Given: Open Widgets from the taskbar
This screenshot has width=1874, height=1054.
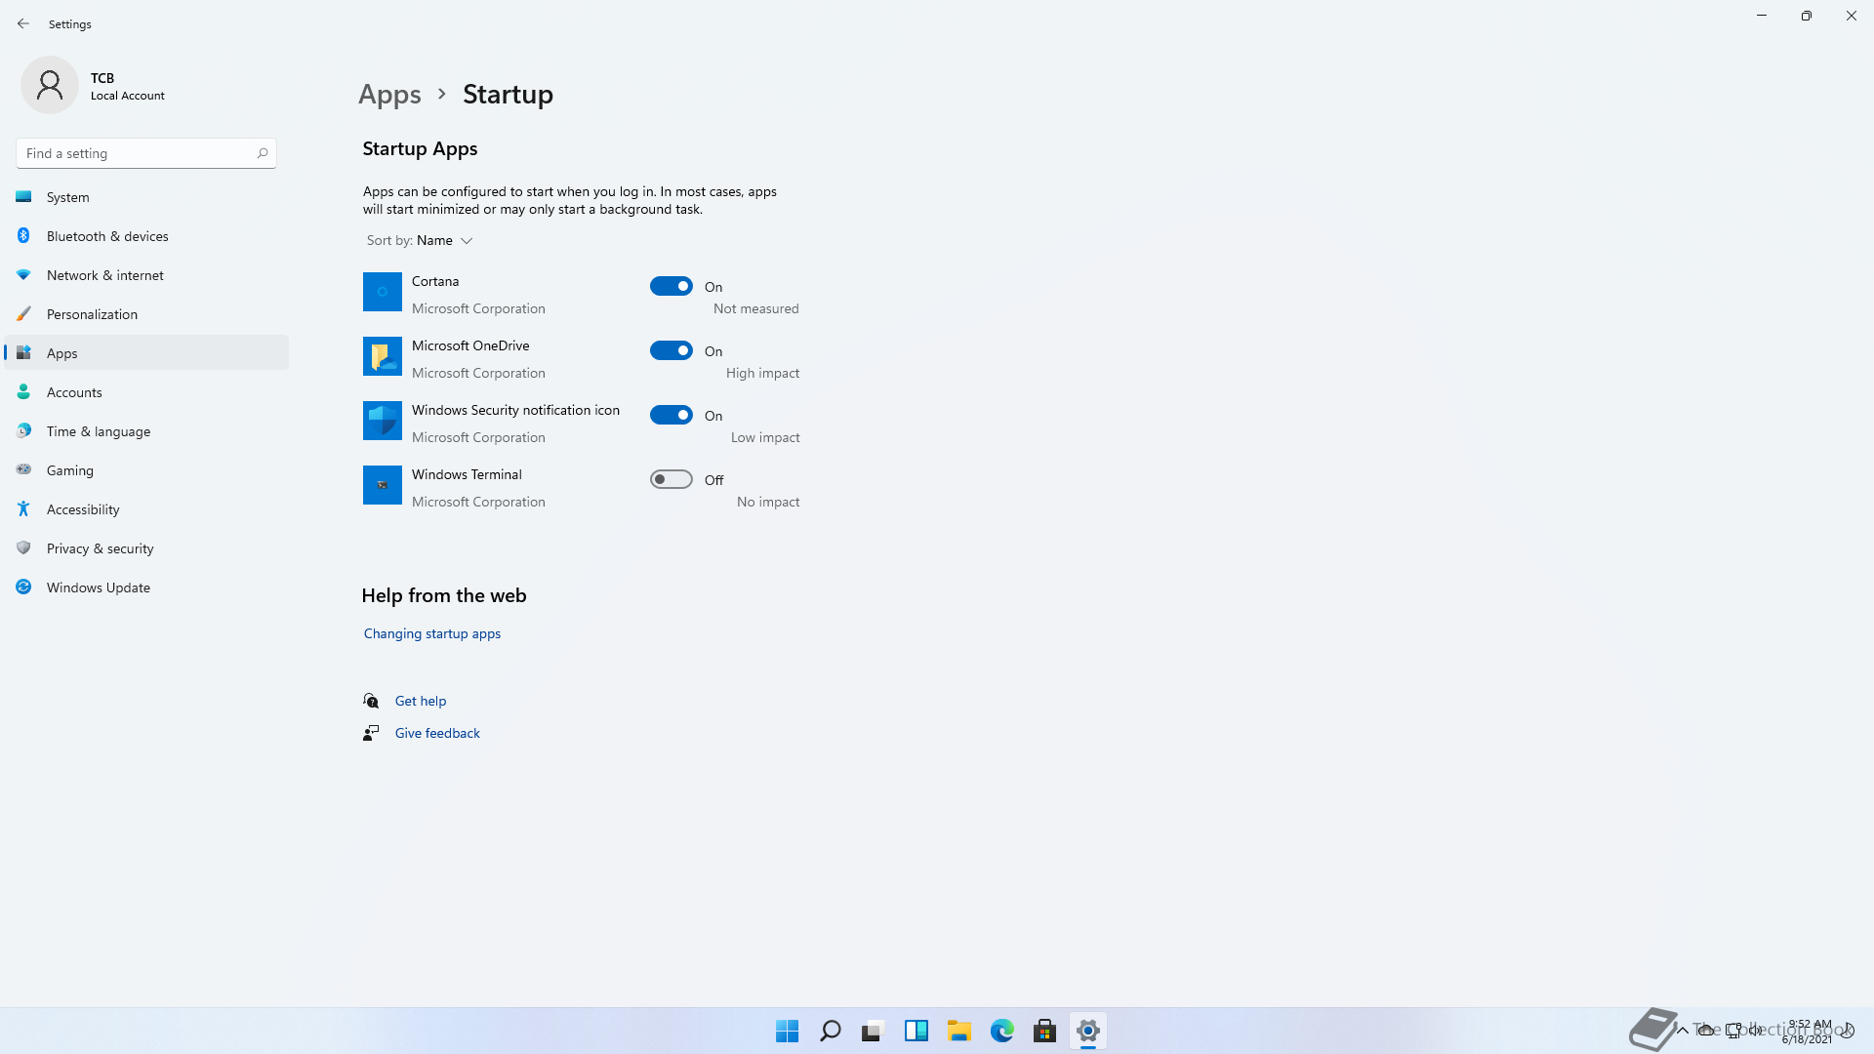Looking at the screenshot, I should pyautogui.click(x=917, y=1031).
